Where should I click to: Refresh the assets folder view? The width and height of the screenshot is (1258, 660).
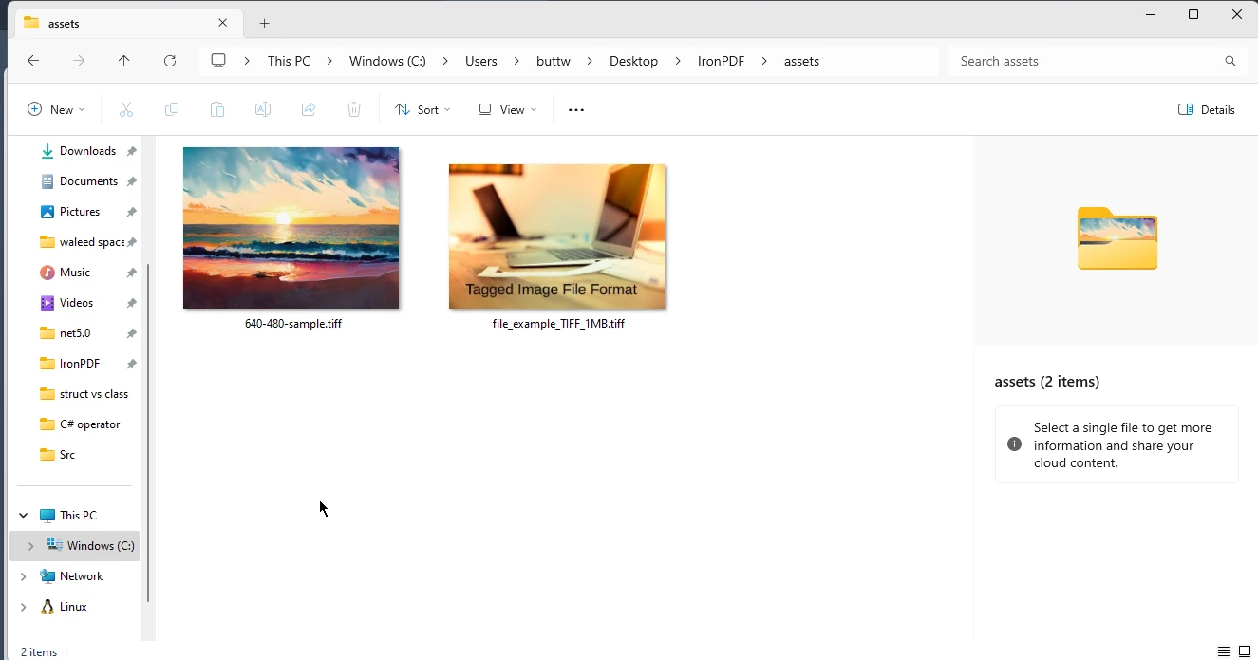(x=170, y=61)
